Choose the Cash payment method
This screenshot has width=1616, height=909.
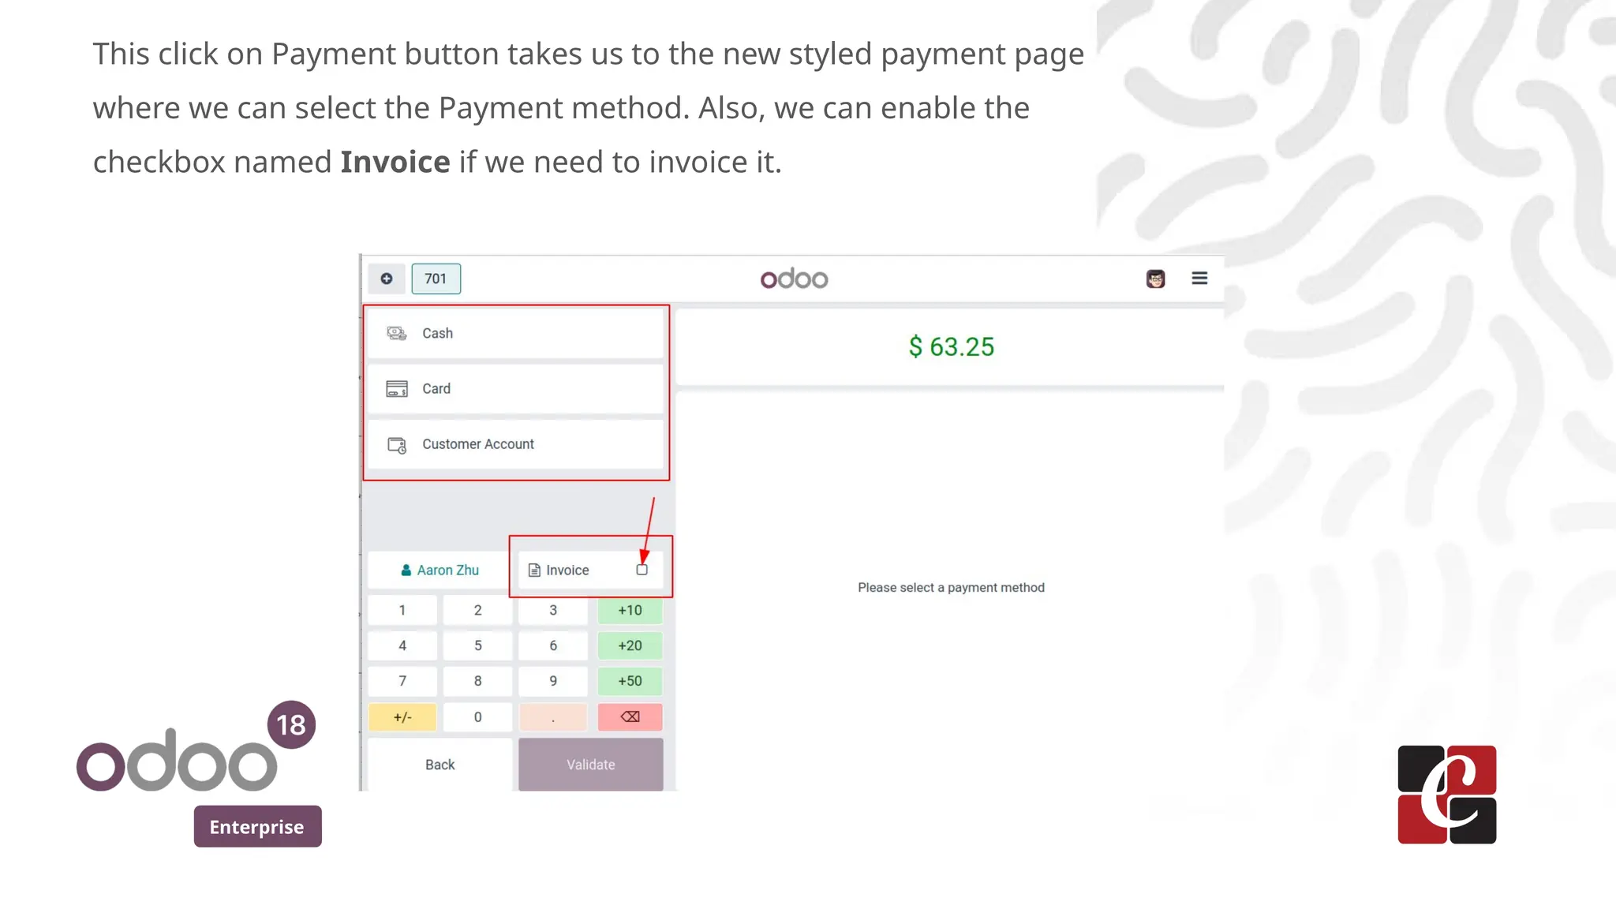516,333
